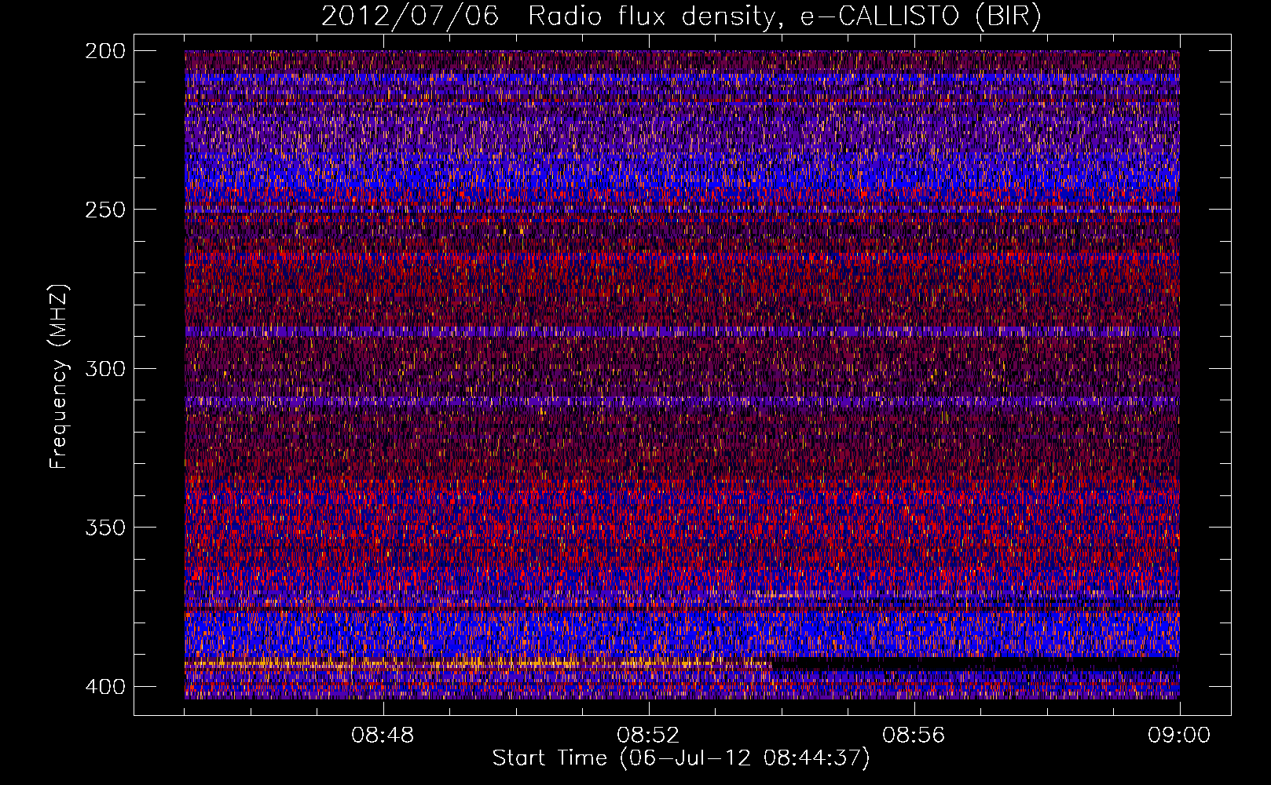Select the 200 frequency tick label
Viewport: 1271px width, 785px height.
pos(105,51)
